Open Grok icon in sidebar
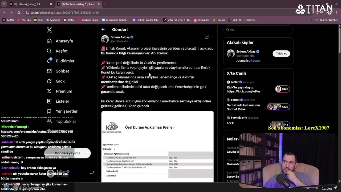 49,81
